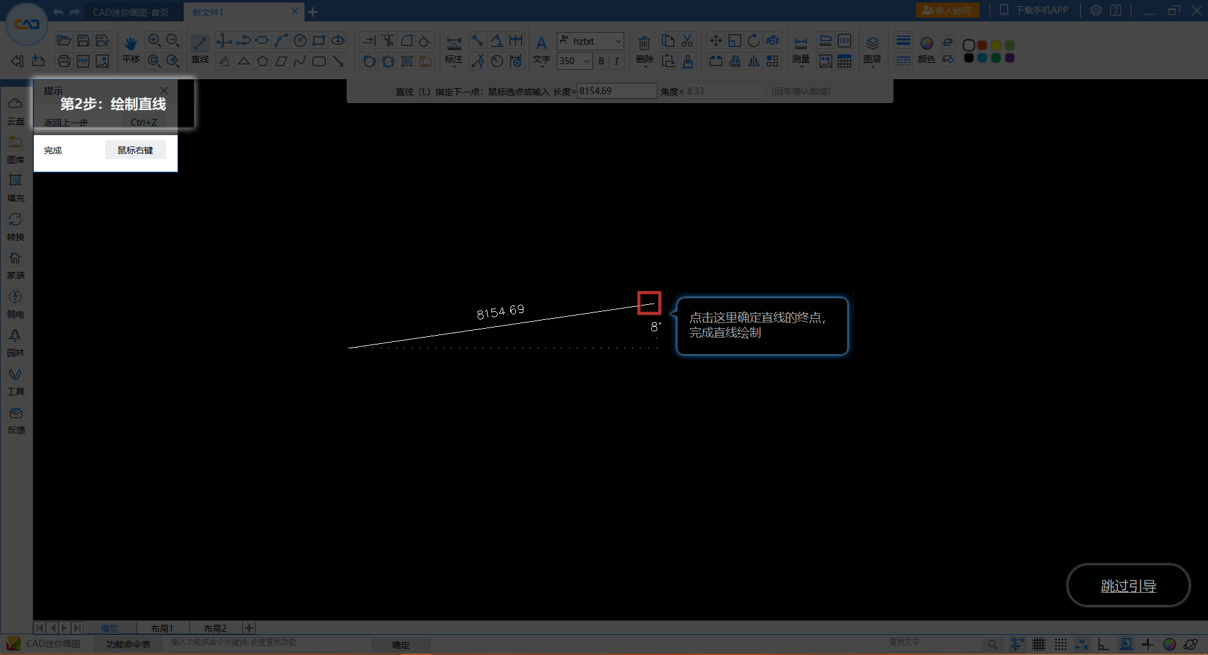This screenshot has width=1208, height=655.
Task: Toggle bold text formatting
Action: pyautogui.click(x=601, y=61)
